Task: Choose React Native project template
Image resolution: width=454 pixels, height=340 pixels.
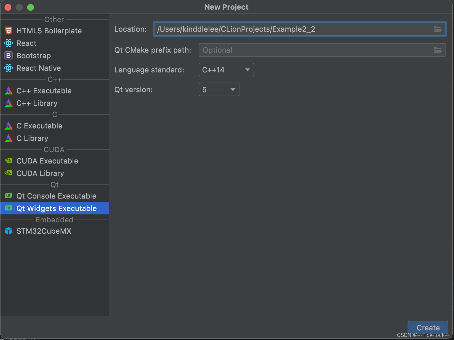Action: click(x=54, y=68)
